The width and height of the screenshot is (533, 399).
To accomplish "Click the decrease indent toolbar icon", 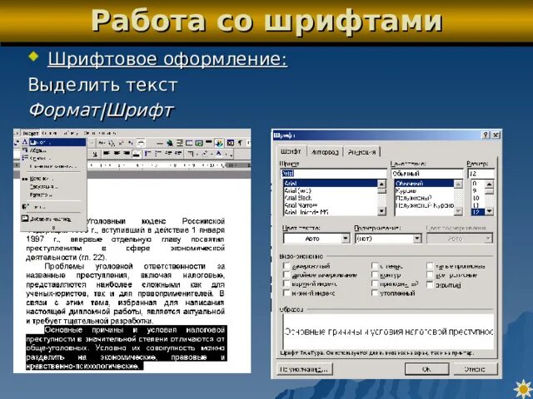I will [x=168, y=153].
